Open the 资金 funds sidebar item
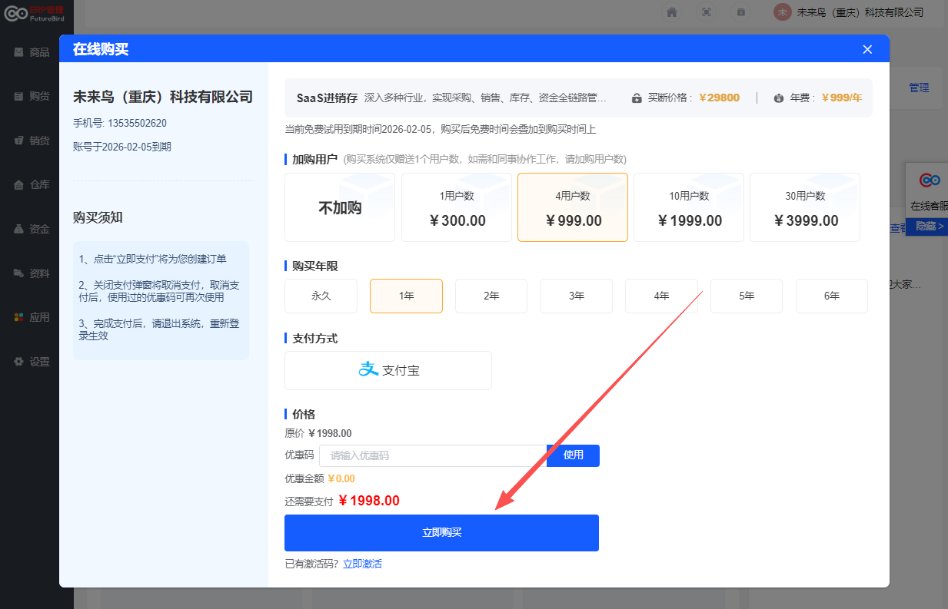 pos(31,229)
